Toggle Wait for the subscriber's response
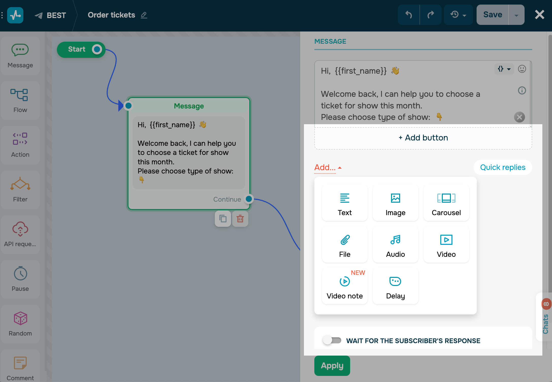552x382 pixels. coord(332,340)
